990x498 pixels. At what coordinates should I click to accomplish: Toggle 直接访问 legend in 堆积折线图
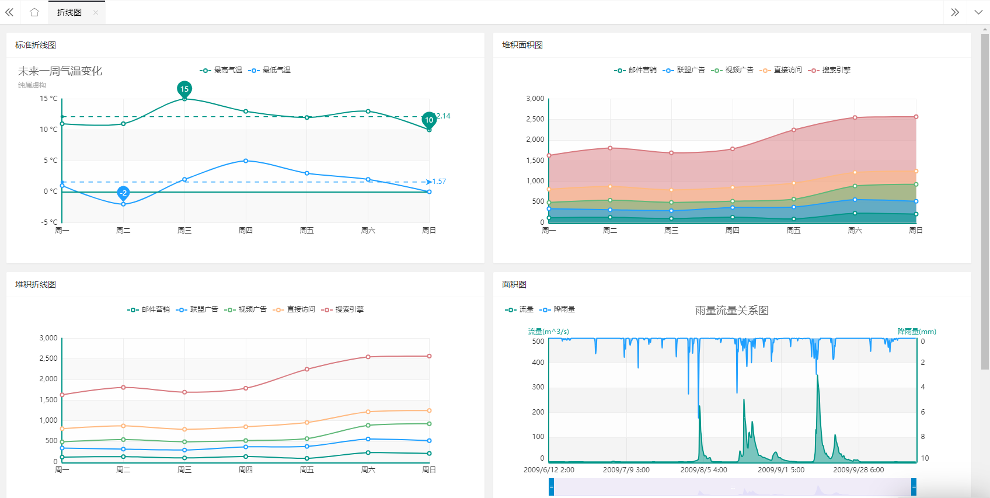coord(294,309)
